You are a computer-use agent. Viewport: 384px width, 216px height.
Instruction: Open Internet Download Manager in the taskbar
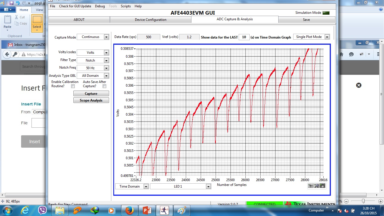point(95,210)
